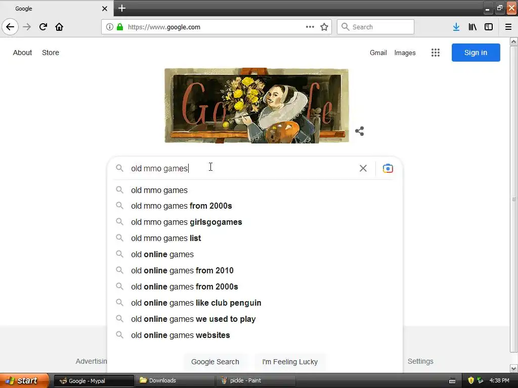
Task: Click the security shield tray icon
Action: (471, 380)
